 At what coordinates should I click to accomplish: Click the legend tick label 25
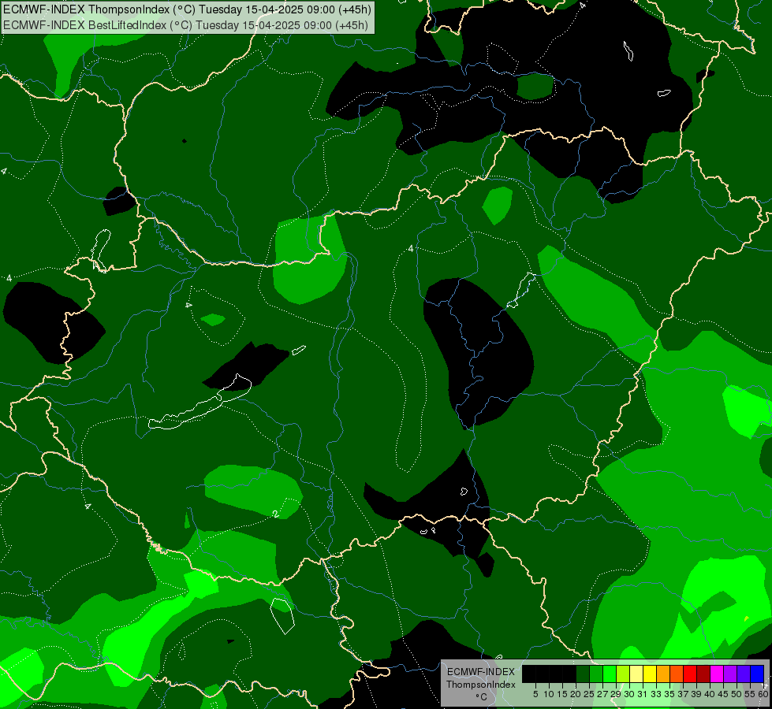point(589,694)
